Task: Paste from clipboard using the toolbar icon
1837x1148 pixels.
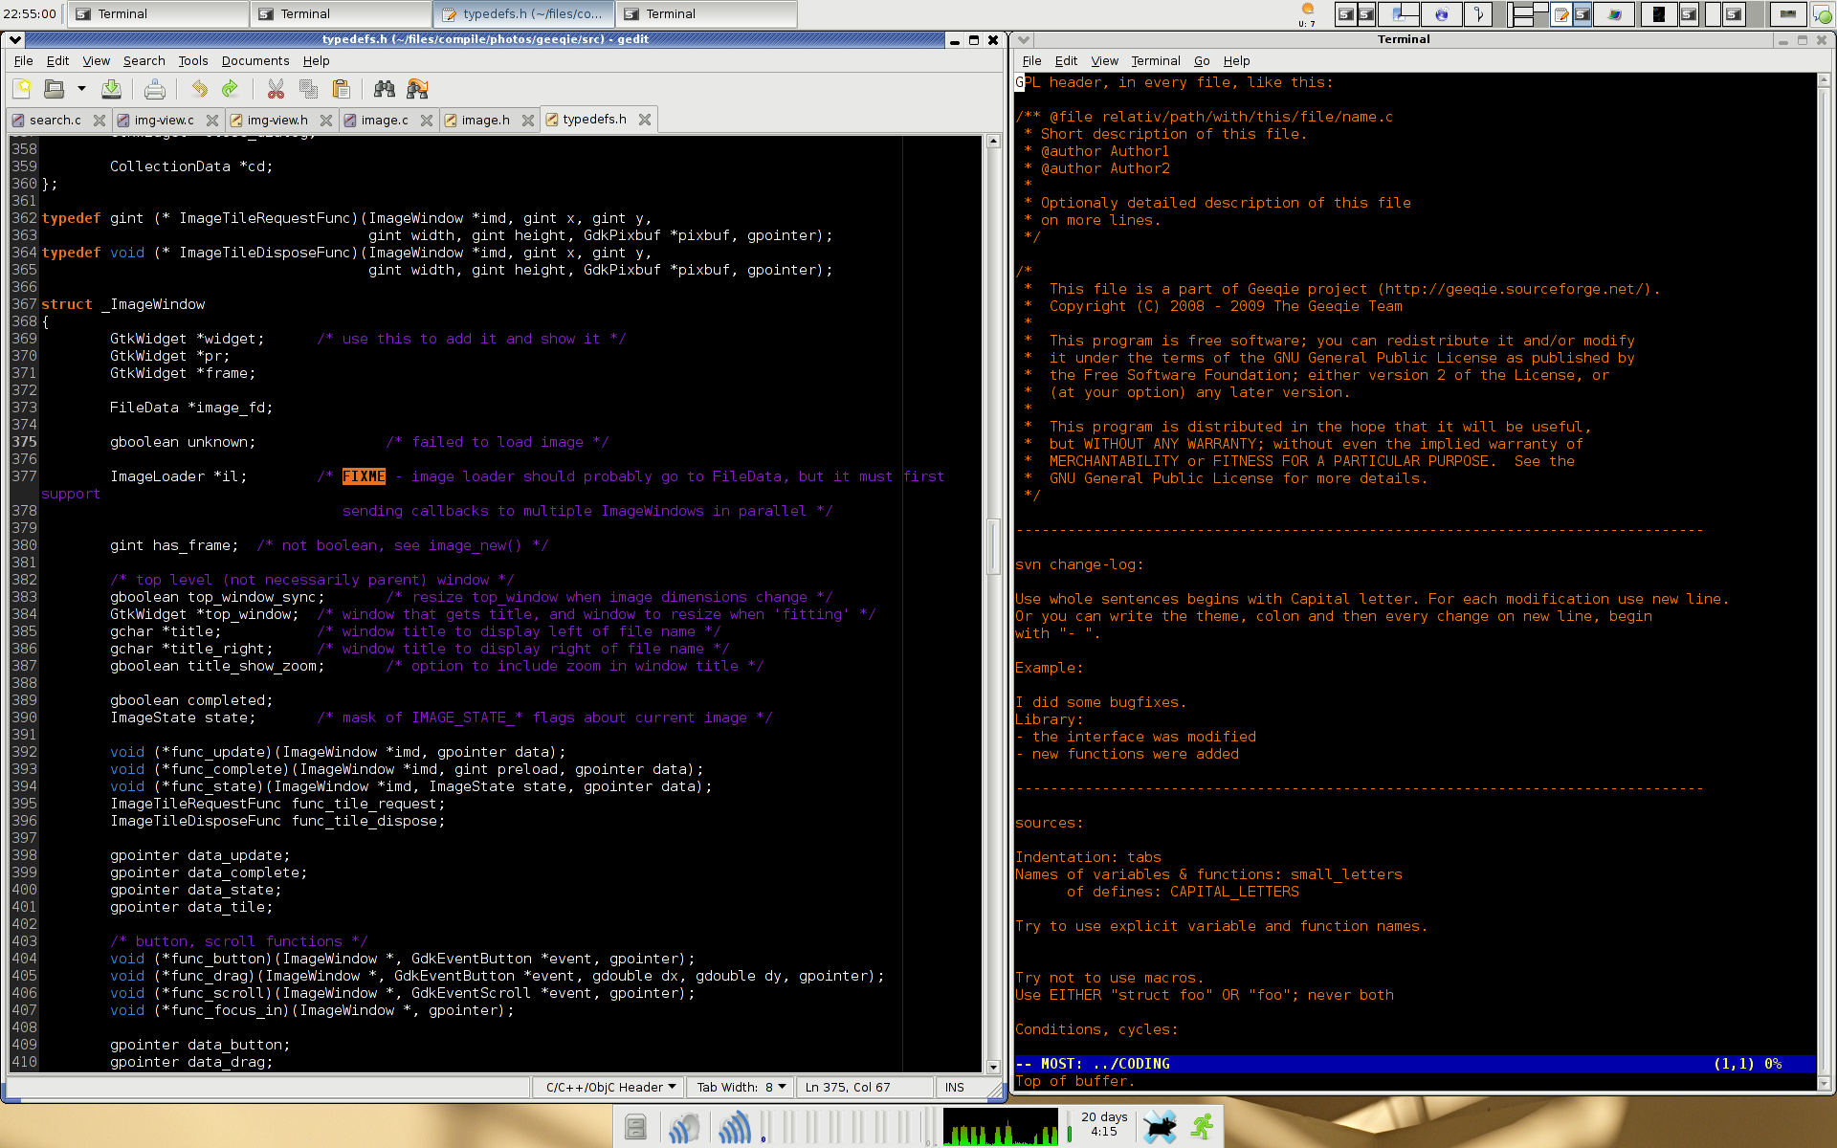Action: [341, 89]
